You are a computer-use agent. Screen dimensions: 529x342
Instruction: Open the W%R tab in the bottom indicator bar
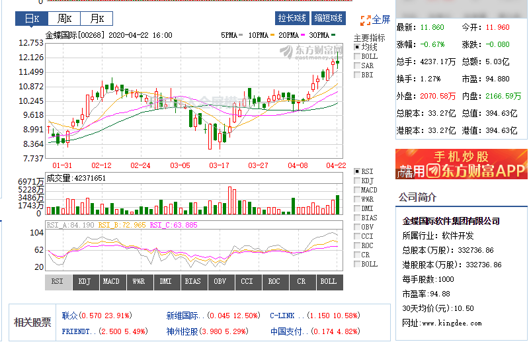(138, 282)
